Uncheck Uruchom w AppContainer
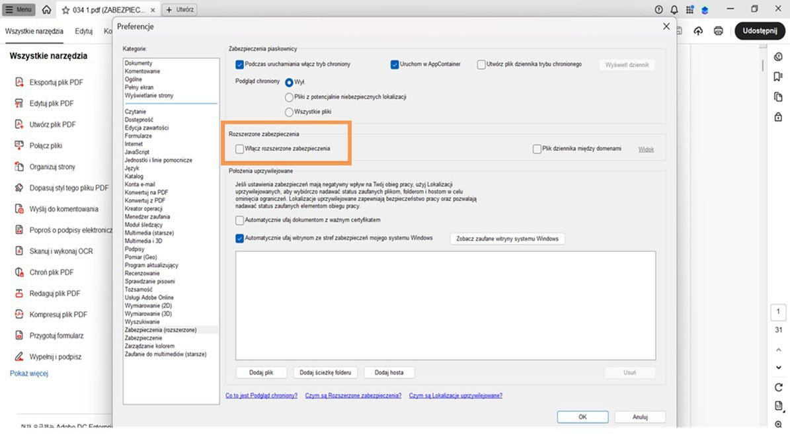Screen dimensions: 790x437 point(395,64)
